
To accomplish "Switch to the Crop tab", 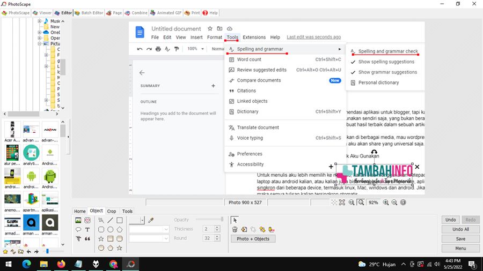I will point(112,211).
